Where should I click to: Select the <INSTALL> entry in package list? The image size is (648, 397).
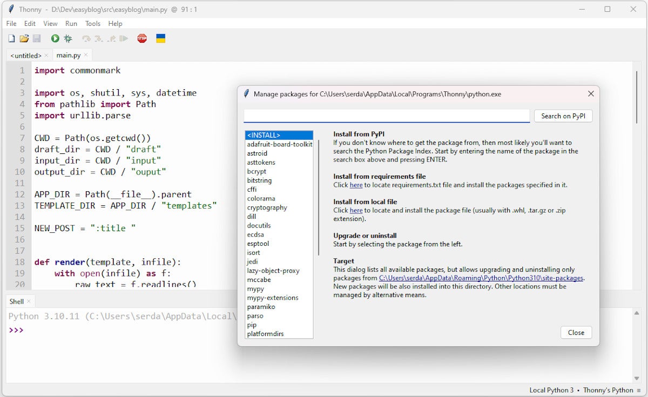(279, 135)
